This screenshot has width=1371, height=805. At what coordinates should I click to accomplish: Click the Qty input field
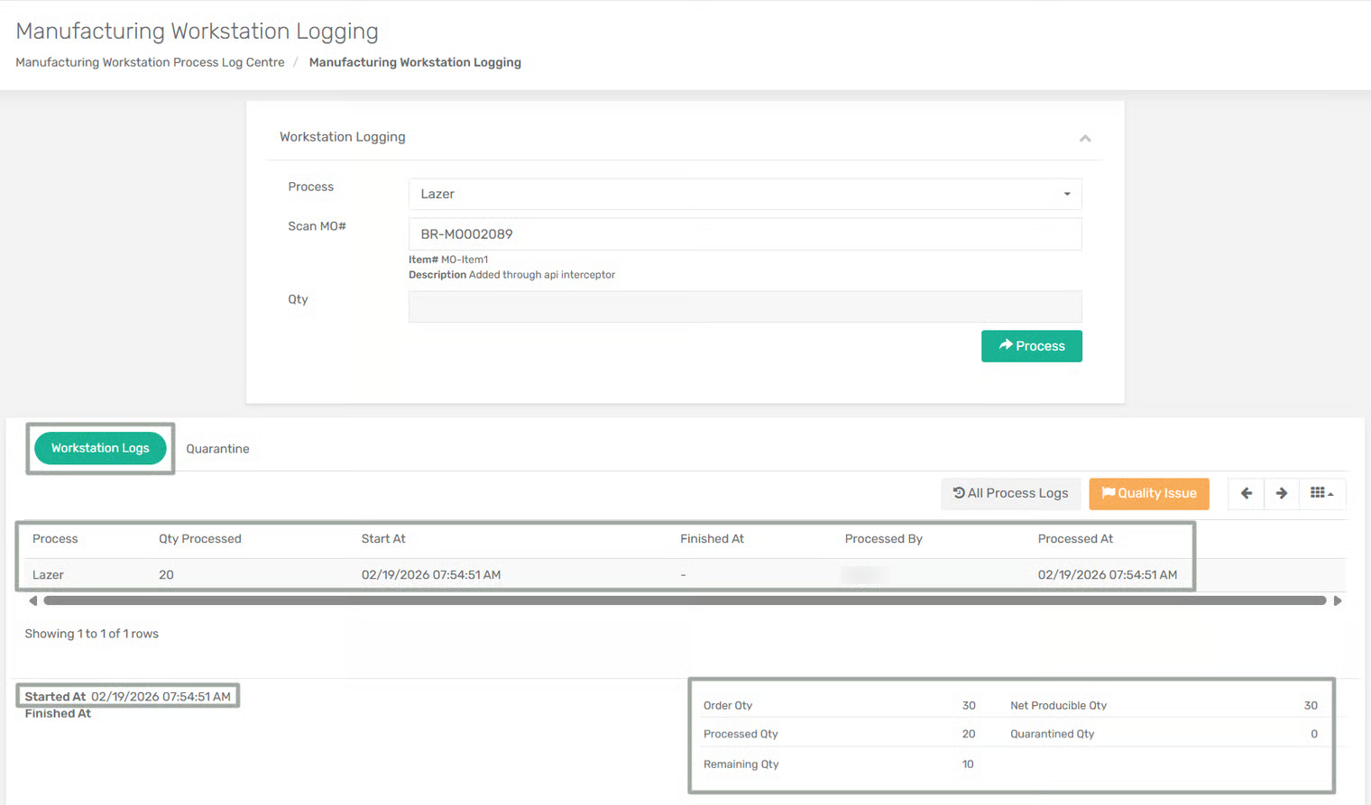tap(744, 306)
